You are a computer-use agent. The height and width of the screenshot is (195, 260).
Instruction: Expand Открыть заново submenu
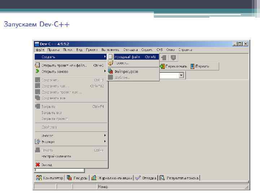tap(71, 71)
